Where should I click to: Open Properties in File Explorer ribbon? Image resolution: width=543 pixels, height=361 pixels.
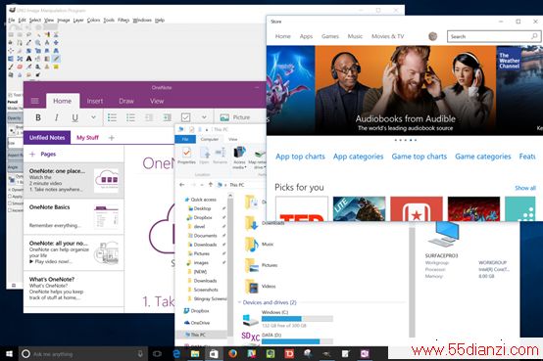(x=186, y=155)
